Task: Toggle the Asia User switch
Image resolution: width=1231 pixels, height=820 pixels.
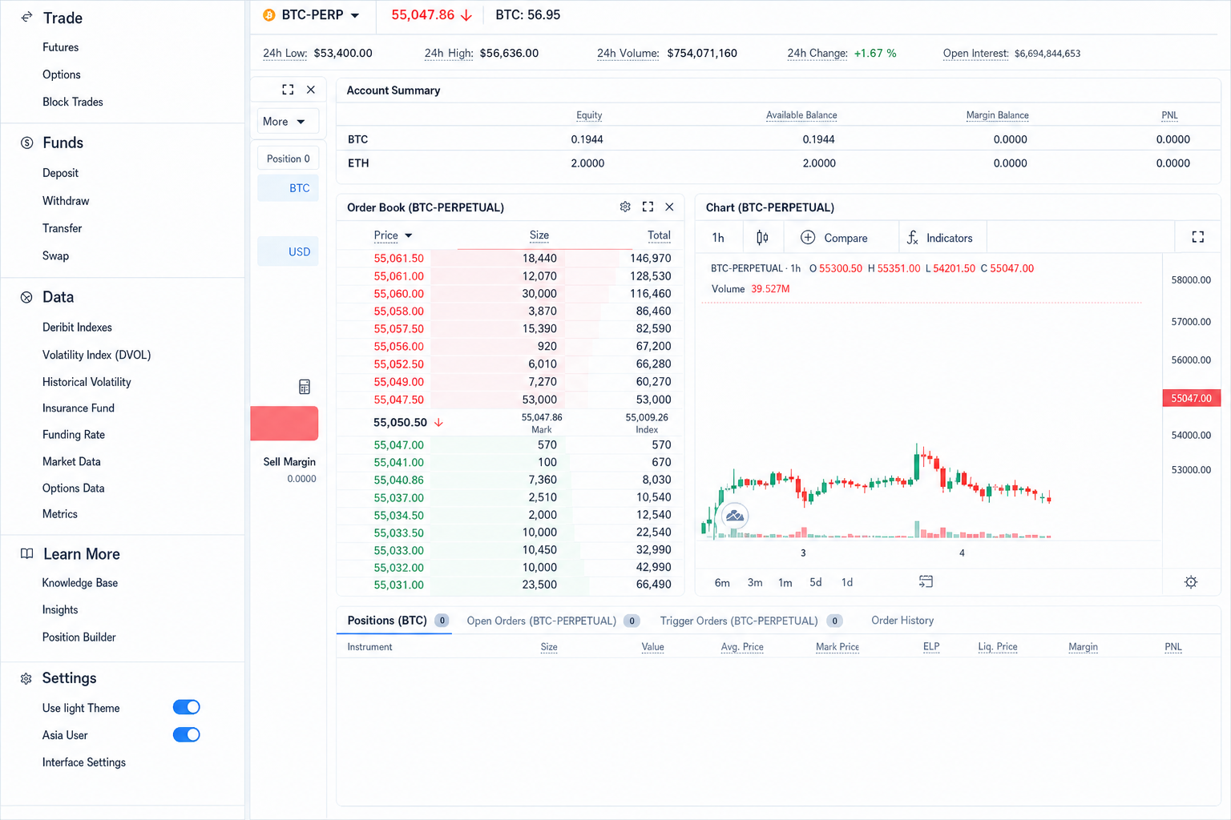Action: click(x=187, y=734)
